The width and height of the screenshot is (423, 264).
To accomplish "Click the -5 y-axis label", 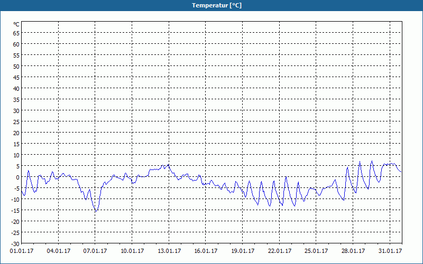I will coord(17,188).
